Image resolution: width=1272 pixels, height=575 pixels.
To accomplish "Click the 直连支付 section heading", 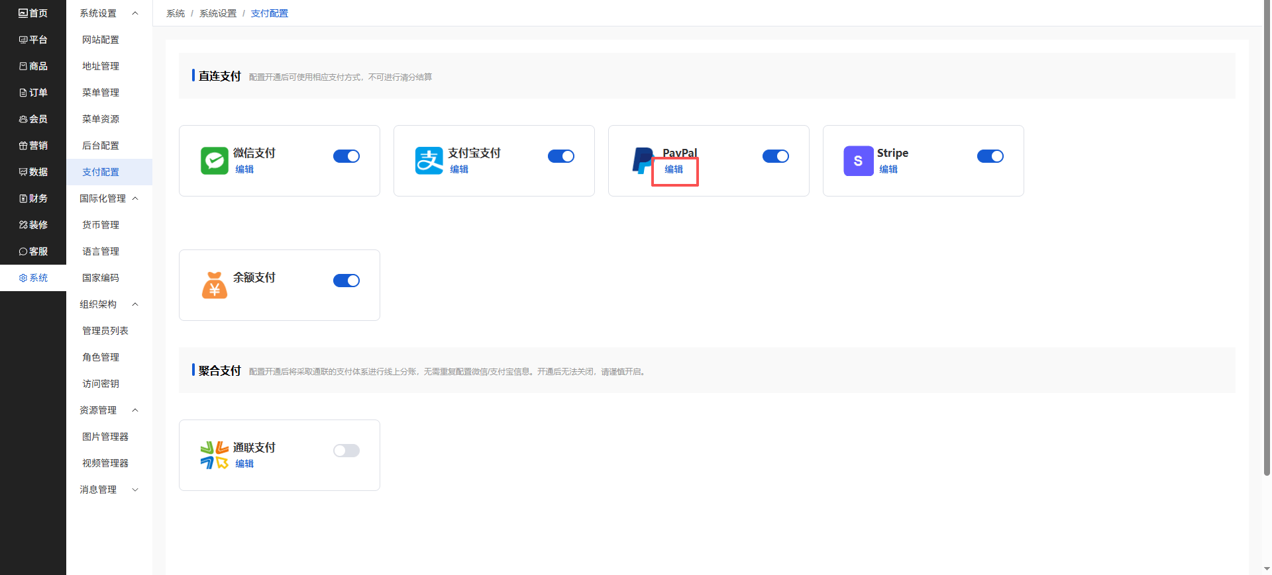I will coord(220,76).
